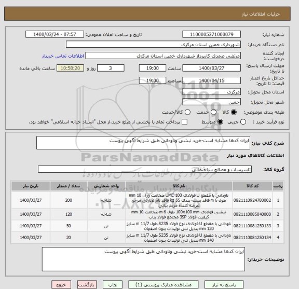299x289 pixels.
Task: Click product code 0821110085040008
Action: pyautogui.click(x=252, y=214)
